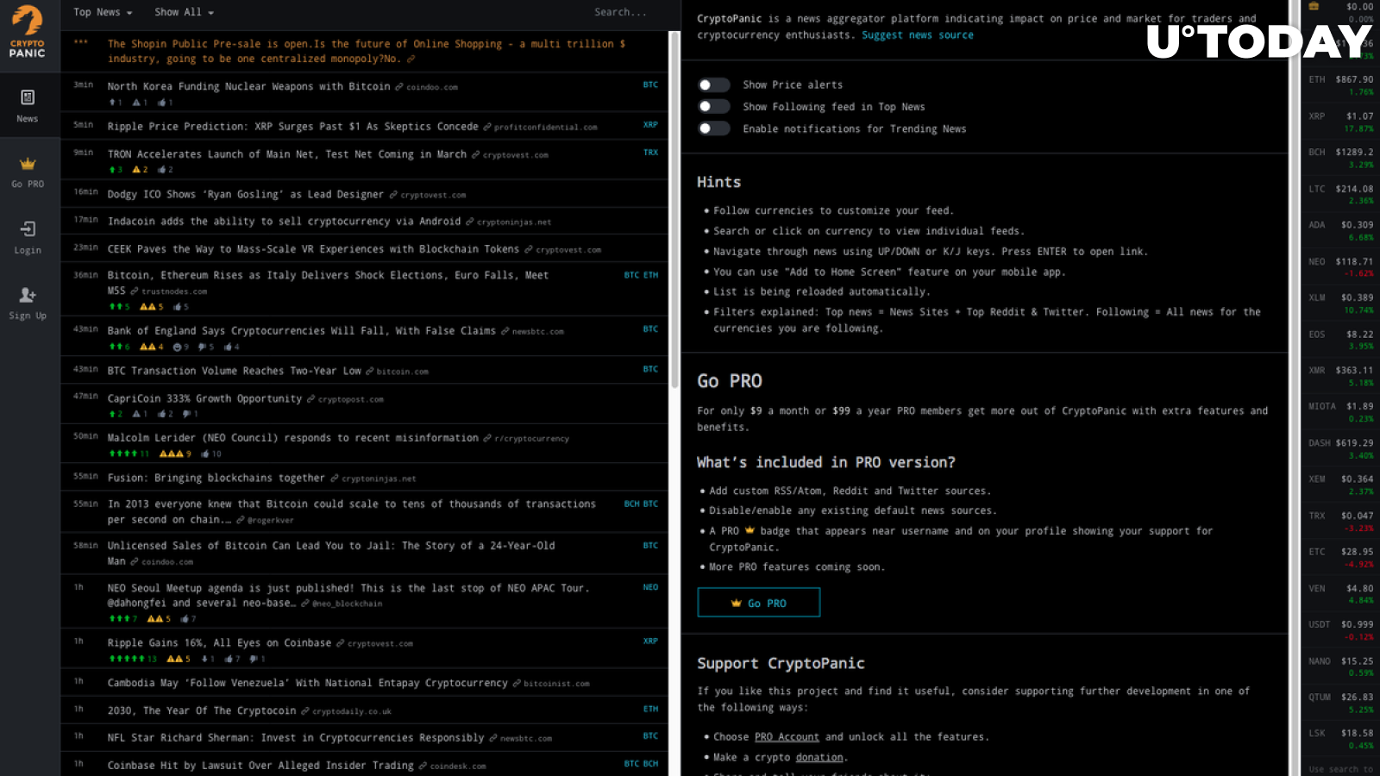Select USDT $0.999 in price ticker

[1340, 630]
